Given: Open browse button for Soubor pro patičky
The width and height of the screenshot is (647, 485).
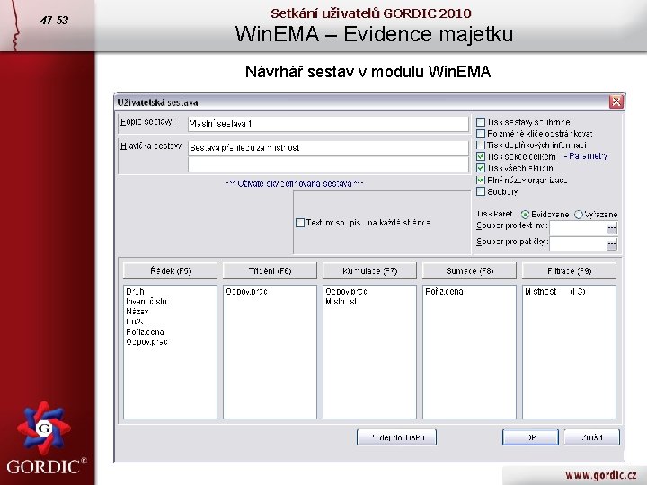Looking at the screenshot, I should (x=612, y=244).
